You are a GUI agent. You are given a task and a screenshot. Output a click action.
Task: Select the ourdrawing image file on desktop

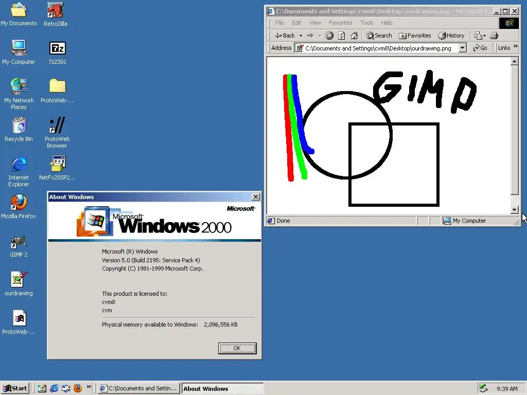[x=19, y=284]
